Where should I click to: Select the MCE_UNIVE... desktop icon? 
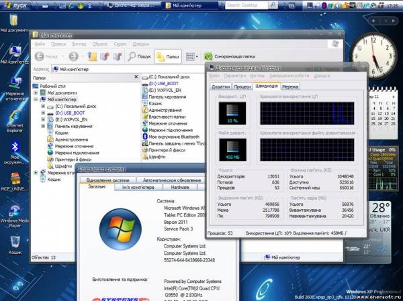click(14, 182)
